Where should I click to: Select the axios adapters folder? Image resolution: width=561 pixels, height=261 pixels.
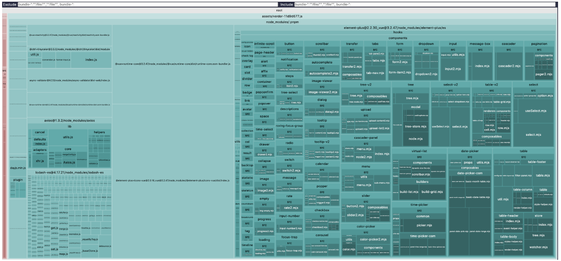point(40,150)
